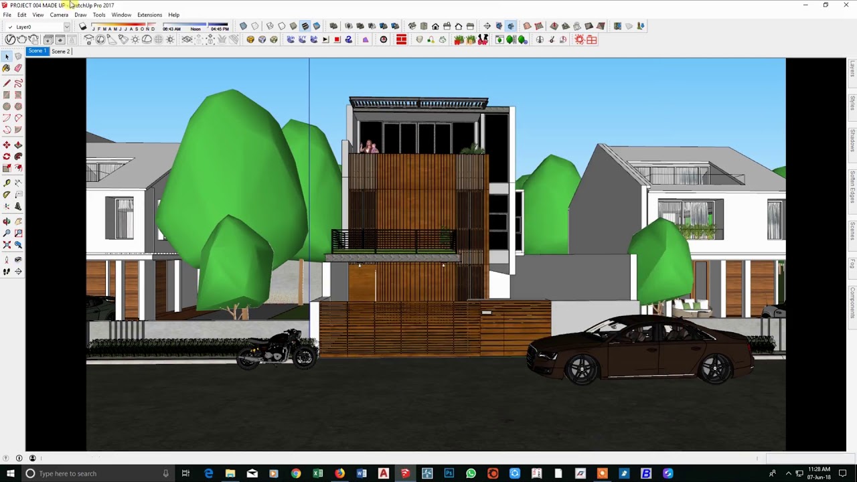Toggle shadows display on the toolbar
The height and width of the screenshot is (482, 857).
(83, 27)
